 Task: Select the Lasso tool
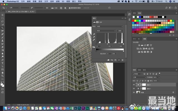point(3,21)
